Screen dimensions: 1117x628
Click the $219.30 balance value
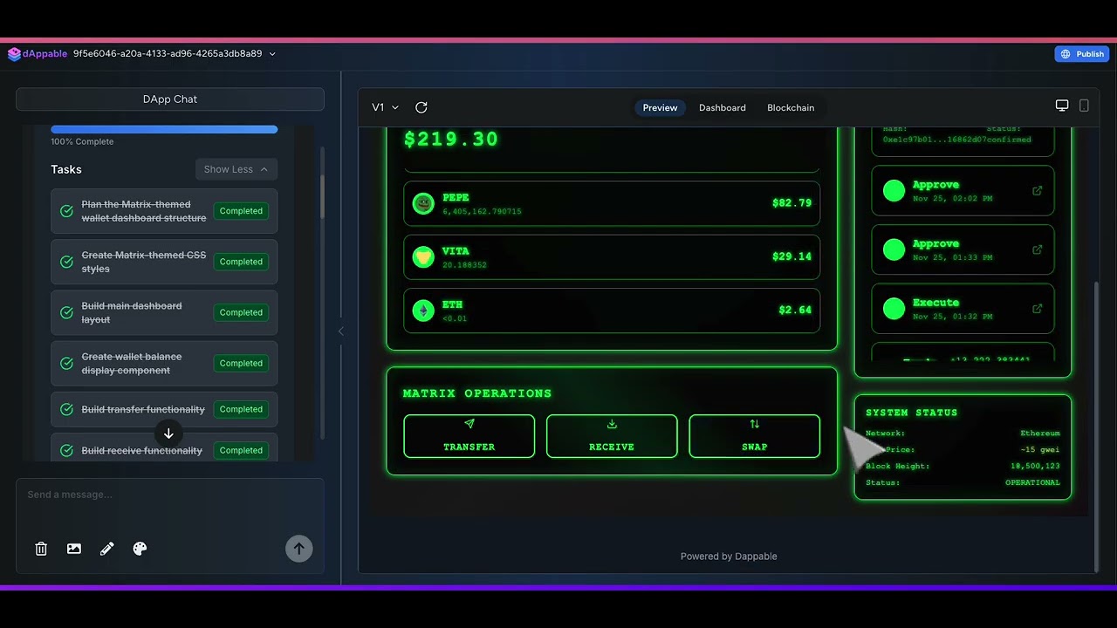(451, 139)
